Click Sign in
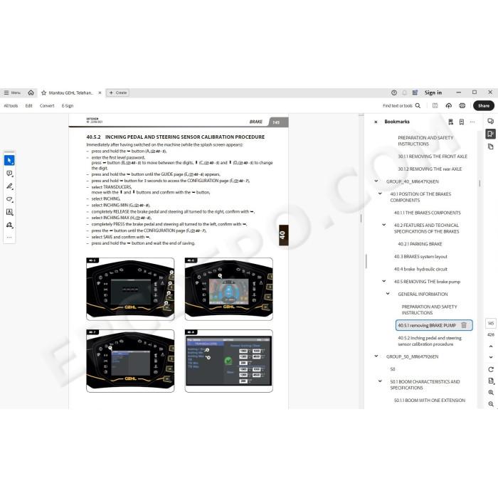Screen dimensions: 498x498 433,92
